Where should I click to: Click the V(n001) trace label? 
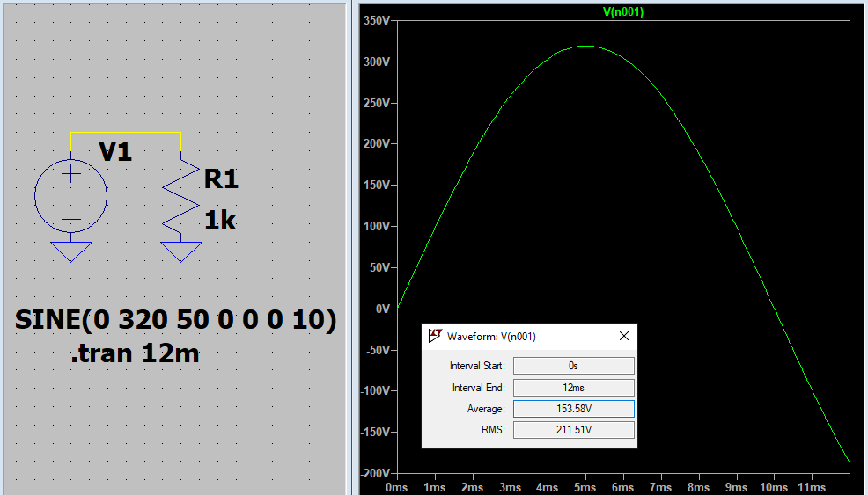(622, 11)
